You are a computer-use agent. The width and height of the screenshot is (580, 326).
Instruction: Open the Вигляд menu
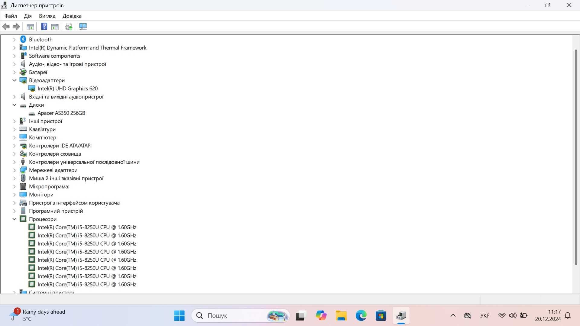[47, 16]
